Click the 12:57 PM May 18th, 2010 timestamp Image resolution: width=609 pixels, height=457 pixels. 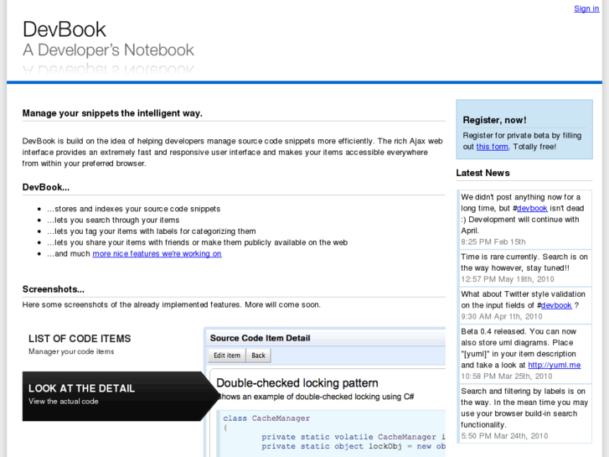(507, 278)
